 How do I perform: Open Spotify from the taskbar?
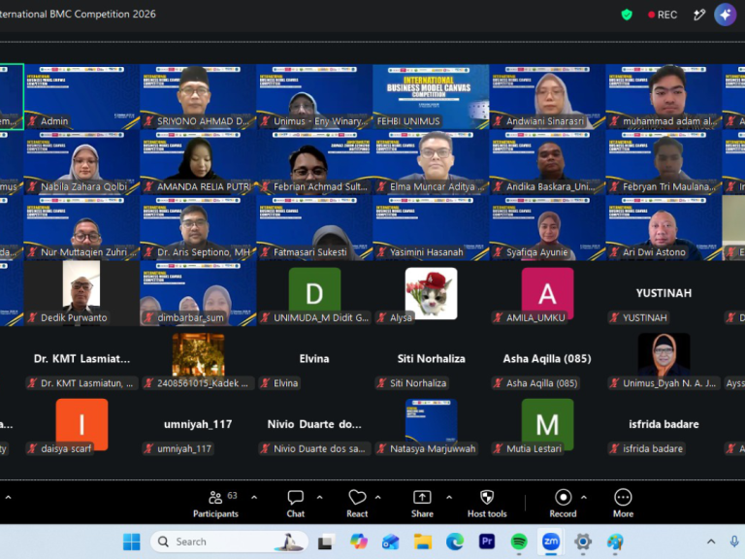point(519,542)
